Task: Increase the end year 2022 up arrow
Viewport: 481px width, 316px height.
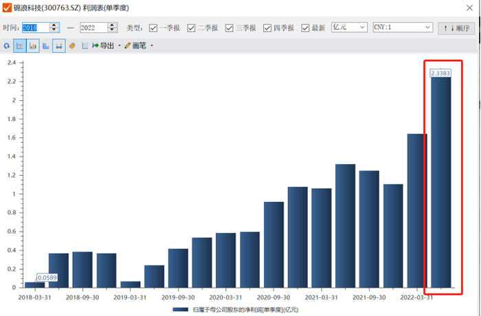Action: (x=112, y=25)
